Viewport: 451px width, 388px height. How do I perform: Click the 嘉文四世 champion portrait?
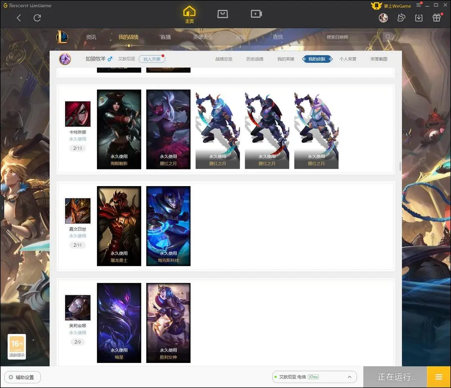click(x=78, y=211)
